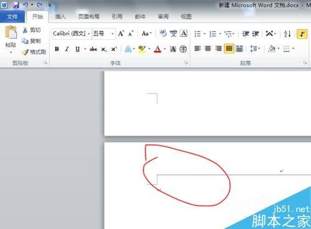
Task: Click 剪切 (Cut)
Action: click(x=32, y=30)
